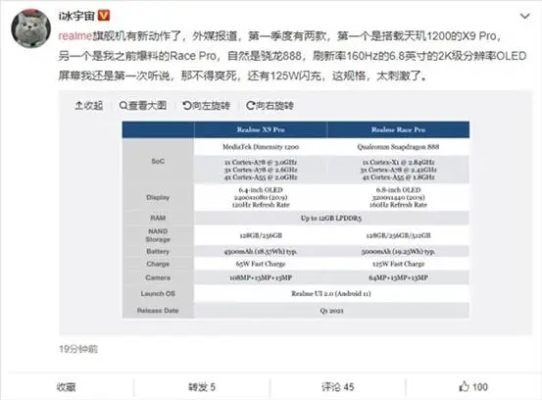542x400 pixels.
Task: Click the cat profile avatar
Action: 31,28
